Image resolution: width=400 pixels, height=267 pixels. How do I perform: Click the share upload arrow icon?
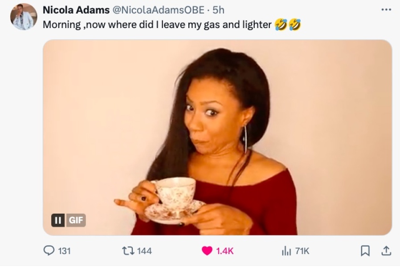tap(386, 251)
